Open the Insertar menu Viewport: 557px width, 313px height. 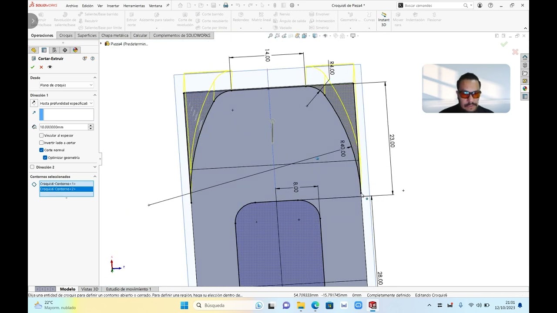(113, 6)
